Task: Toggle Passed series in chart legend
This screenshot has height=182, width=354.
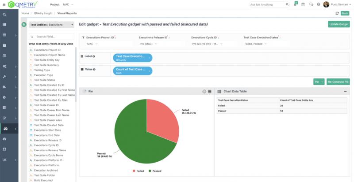Action: pos(155,171)
